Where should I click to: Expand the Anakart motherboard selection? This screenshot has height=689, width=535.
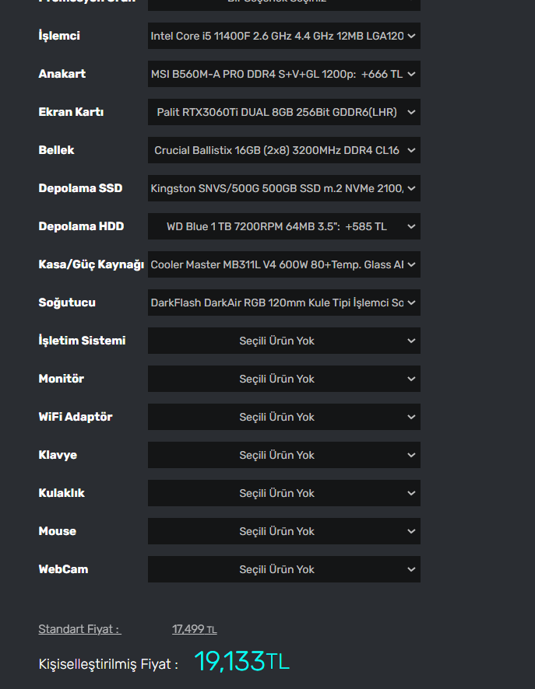point(283,74)
